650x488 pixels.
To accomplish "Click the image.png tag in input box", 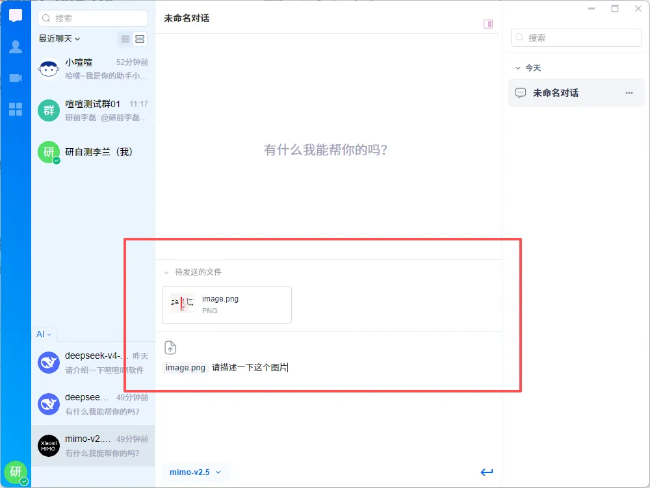I will [x=185, y=367].
